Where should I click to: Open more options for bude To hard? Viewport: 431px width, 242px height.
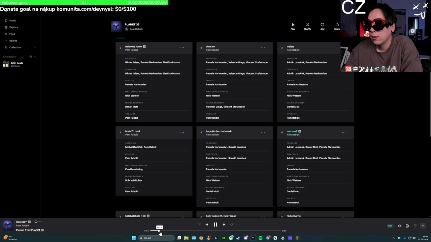[182, 132]
